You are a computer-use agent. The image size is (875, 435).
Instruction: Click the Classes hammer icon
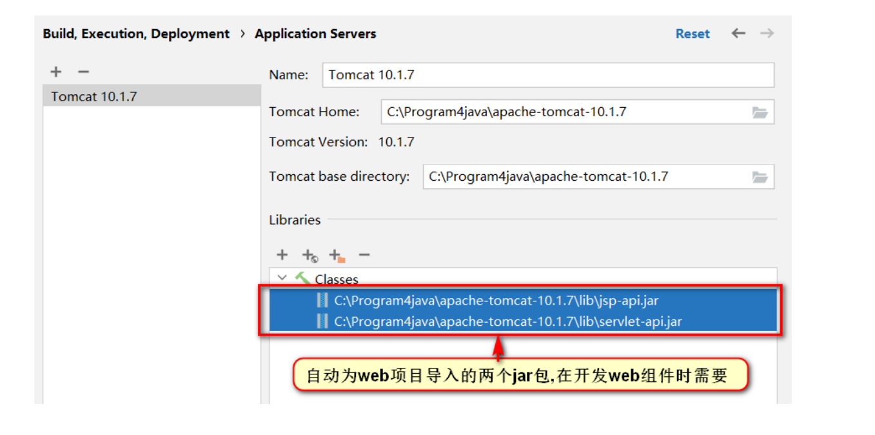coord(302,278)
